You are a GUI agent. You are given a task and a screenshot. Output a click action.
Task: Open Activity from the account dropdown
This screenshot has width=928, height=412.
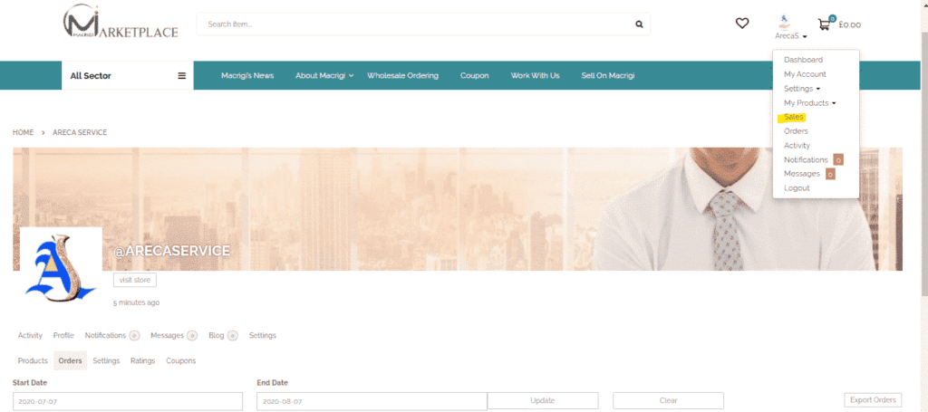(x=797, y=146)
